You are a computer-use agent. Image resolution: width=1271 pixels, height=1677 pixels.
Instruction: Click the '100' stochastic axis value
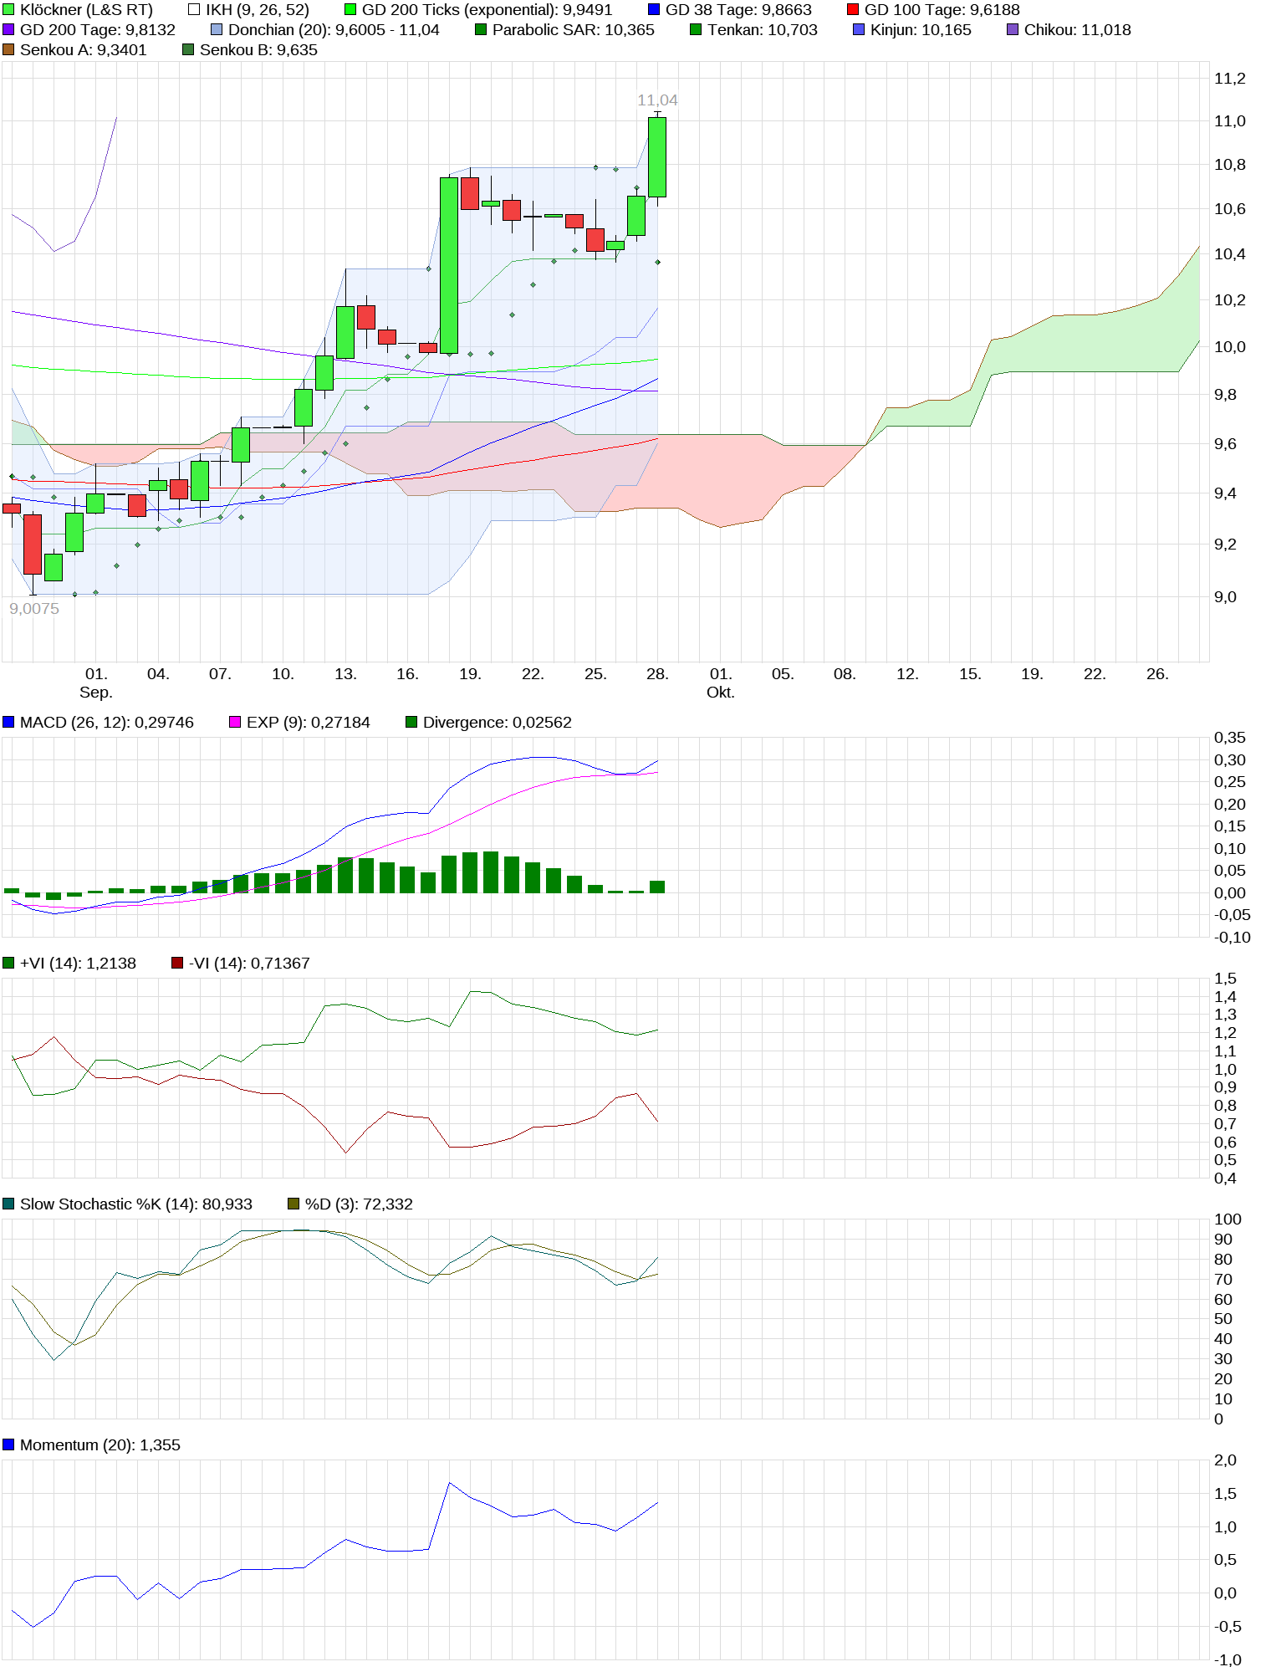(1228, 1219)
